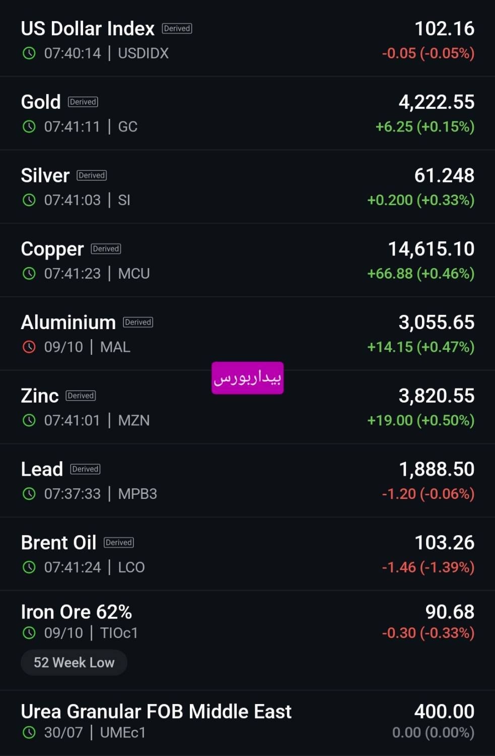Click the red clock icon under Aluminium

(x=29, y=347)
